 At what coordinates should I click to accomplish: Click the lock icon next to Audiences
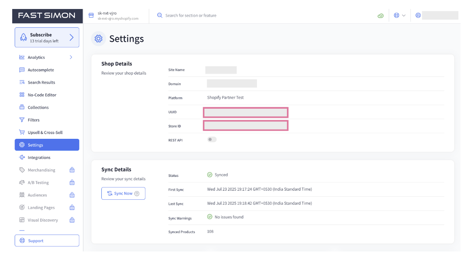[x=72, y=195]
